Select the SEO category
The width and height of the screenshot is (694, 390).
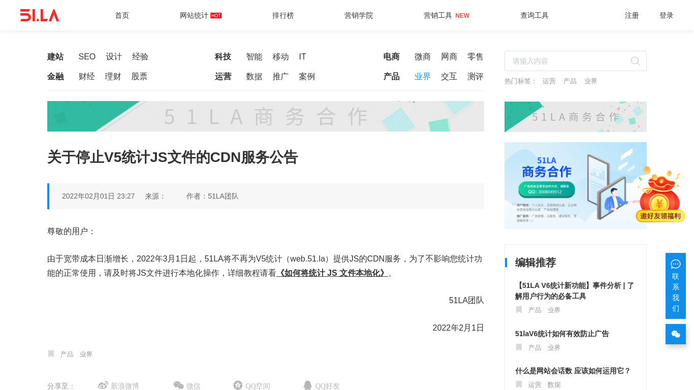click(x=87, y=57)
